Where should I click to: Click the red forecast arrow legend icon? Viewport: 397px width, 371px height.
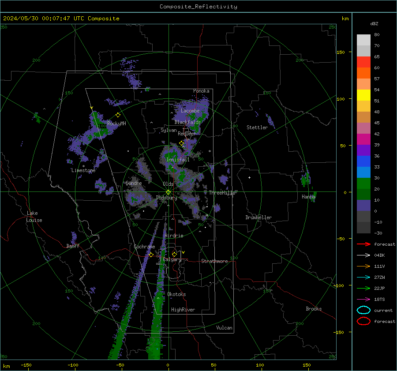click(363, 244)
